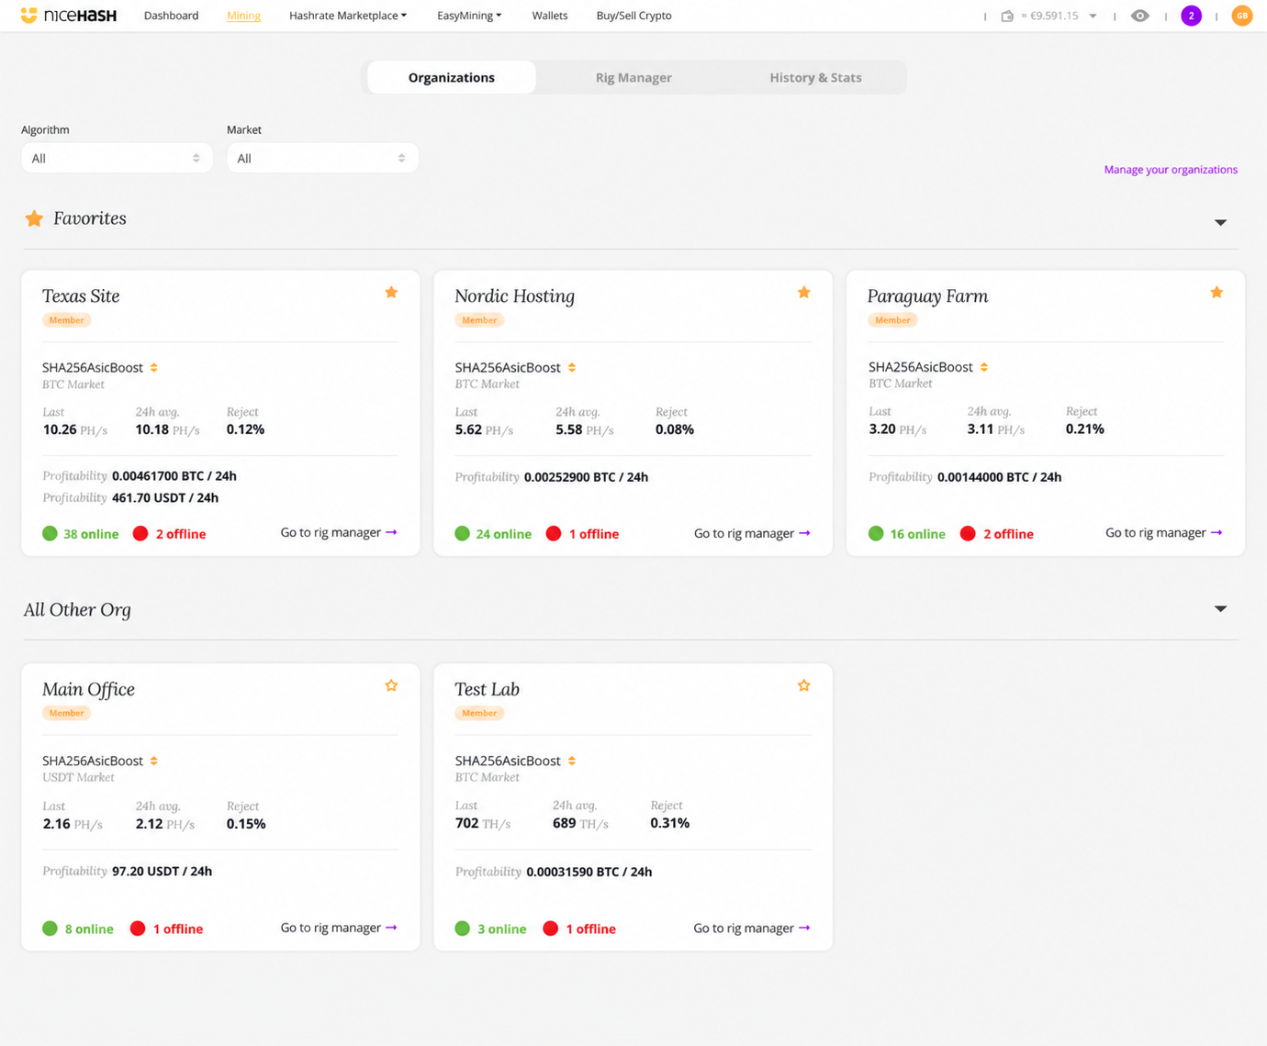Click Manage your organizations link
This screenshot has width=1267, height=1046.
(1171, 170)
